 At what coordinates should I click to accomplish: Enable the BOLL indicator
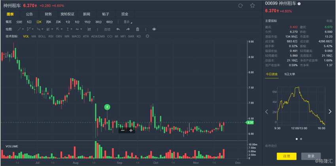42,36
